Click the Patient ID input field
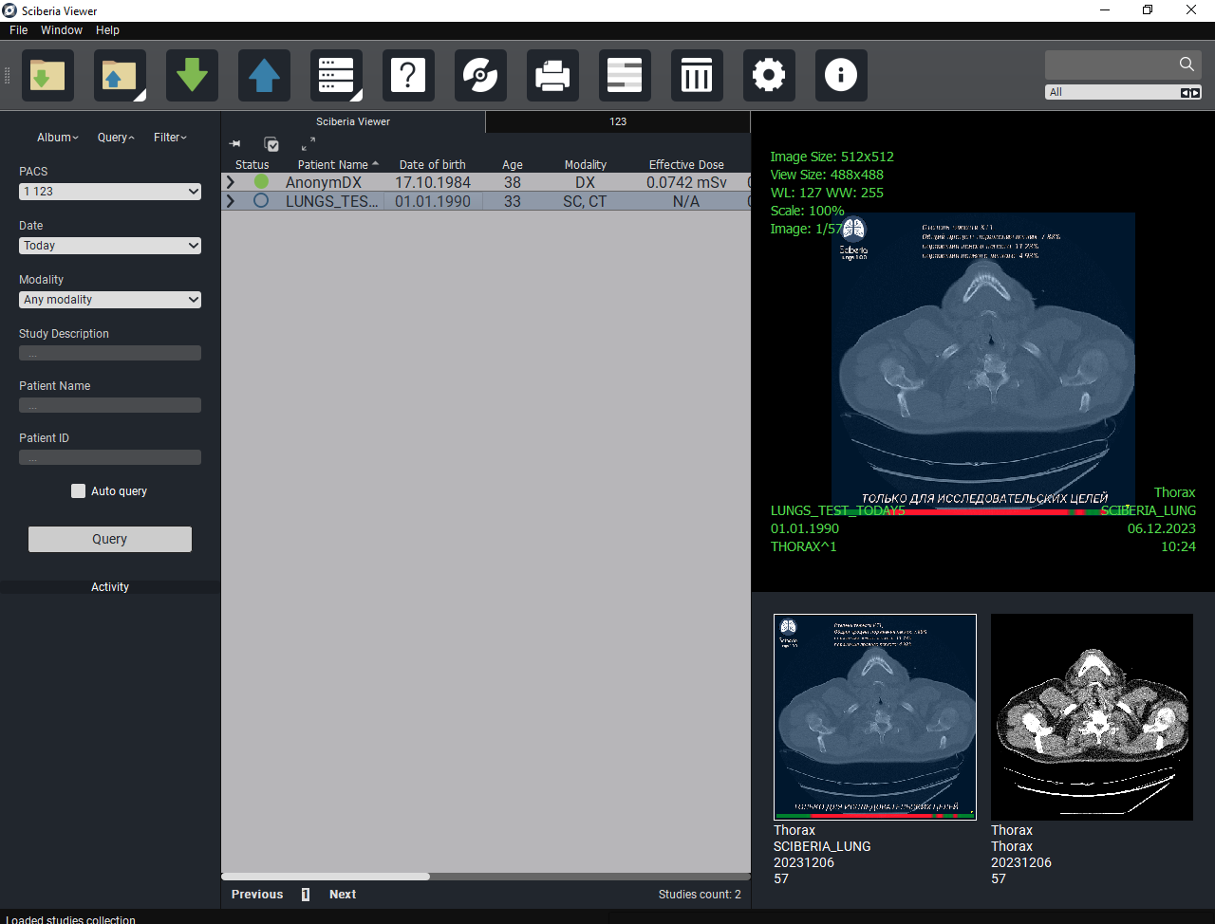The height and width of the screenshot is (924, 1215). (x=110, y=457)
